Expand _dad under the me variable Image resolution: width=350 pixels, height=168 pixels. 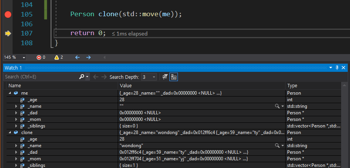click(x=16, y=113)
